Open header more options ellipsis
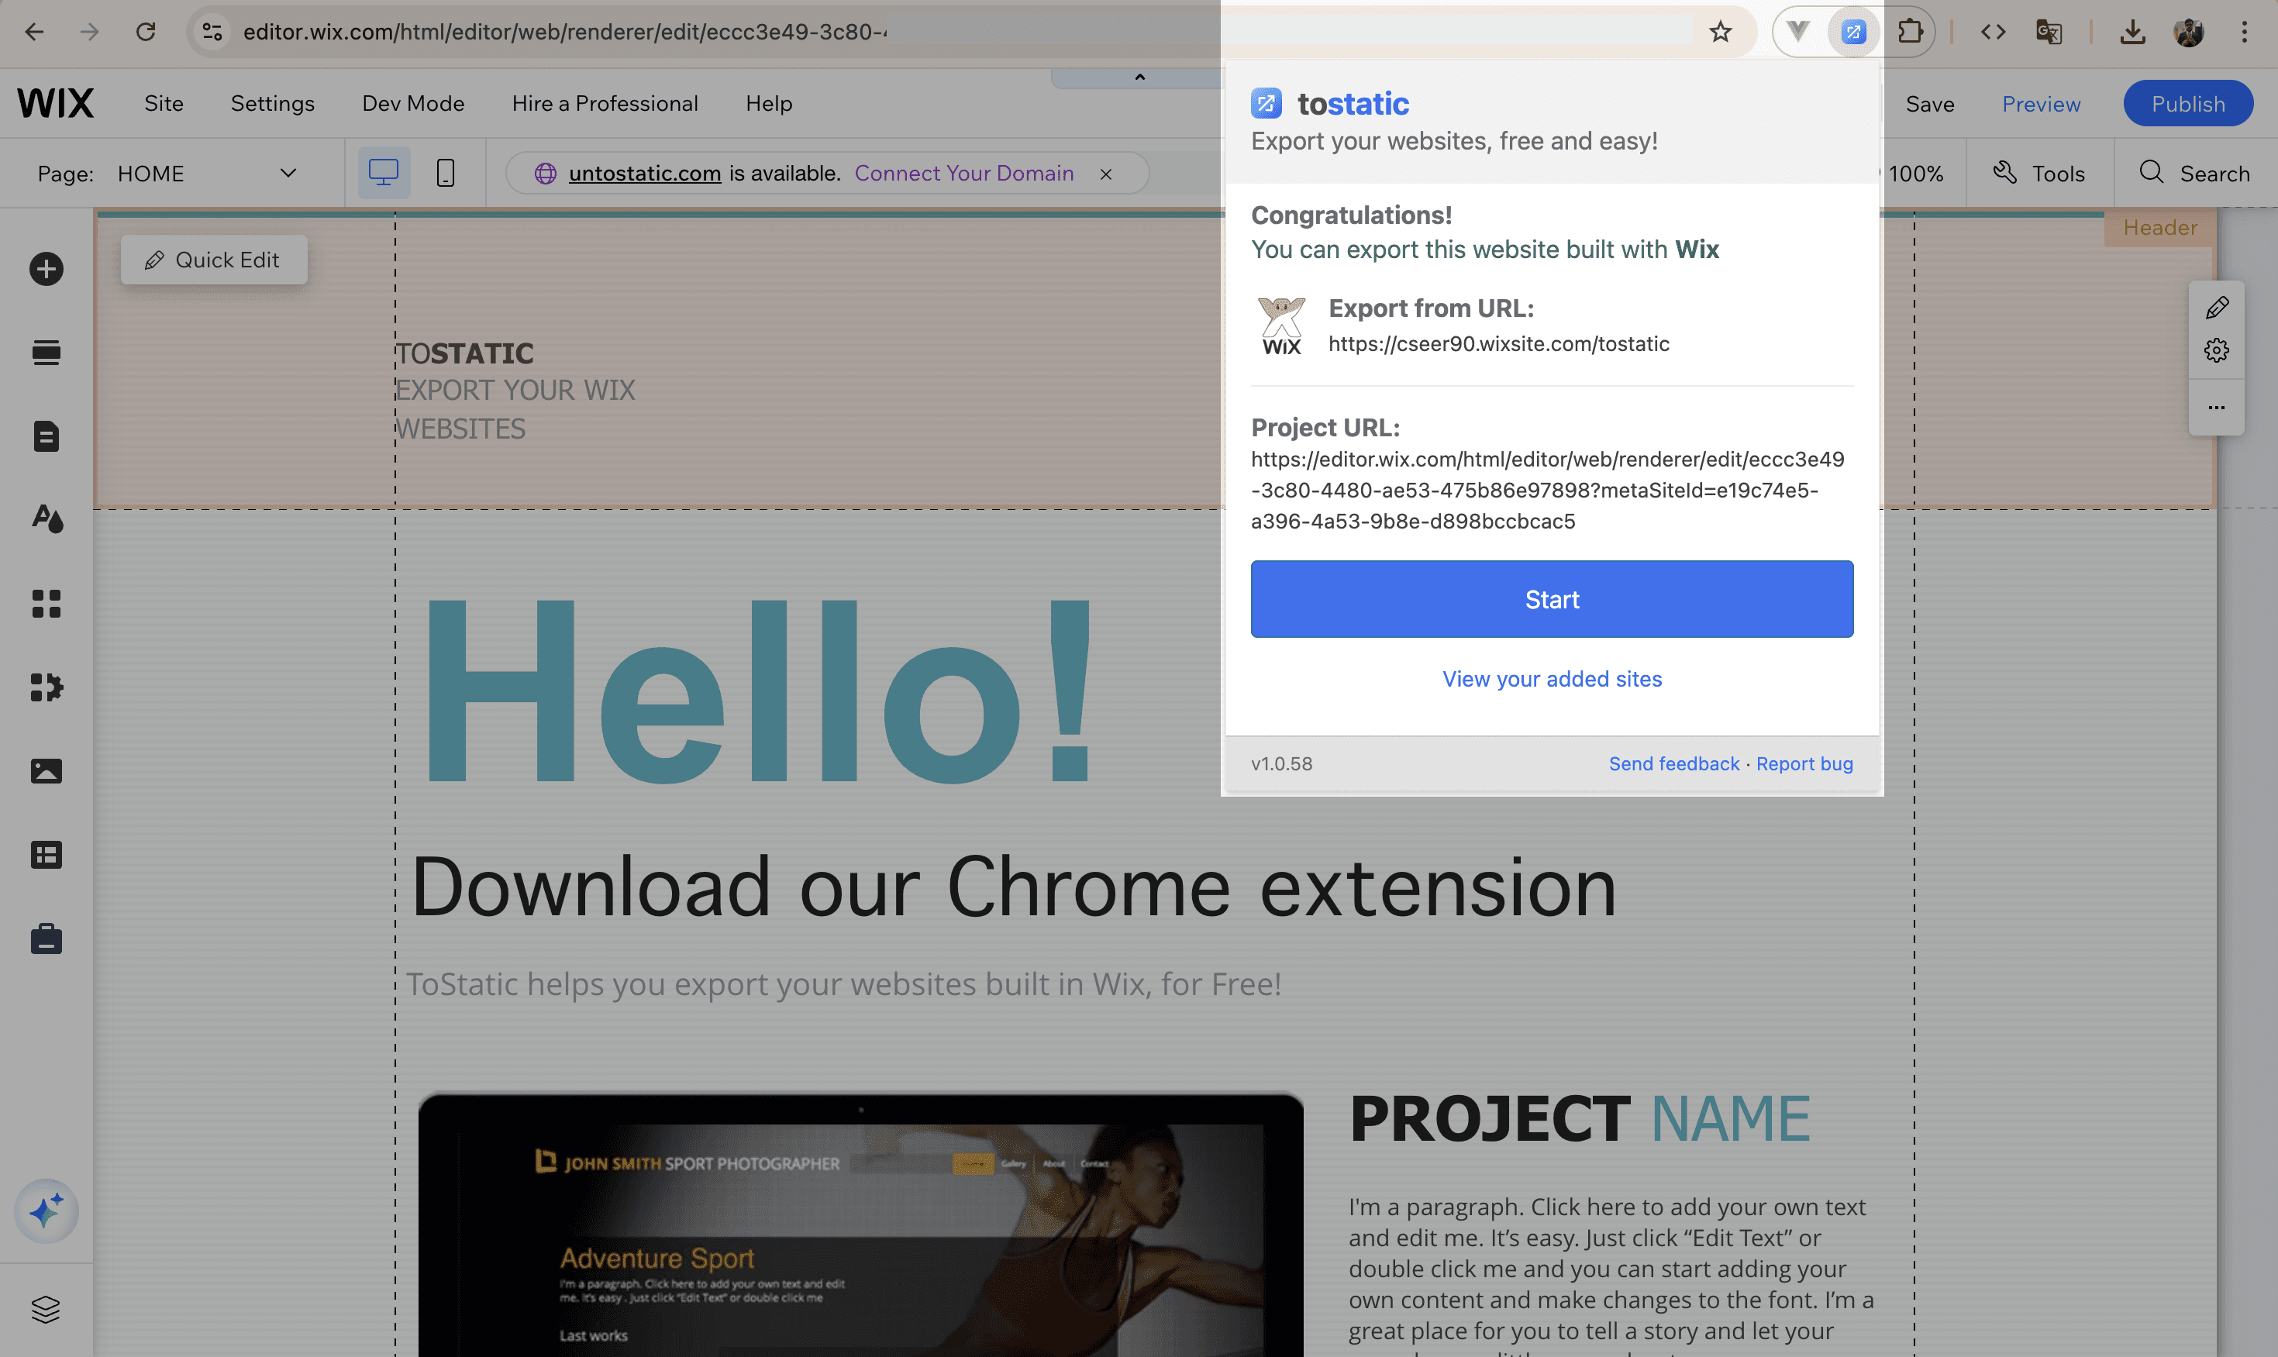2278x1357 pixels. 2216,408
